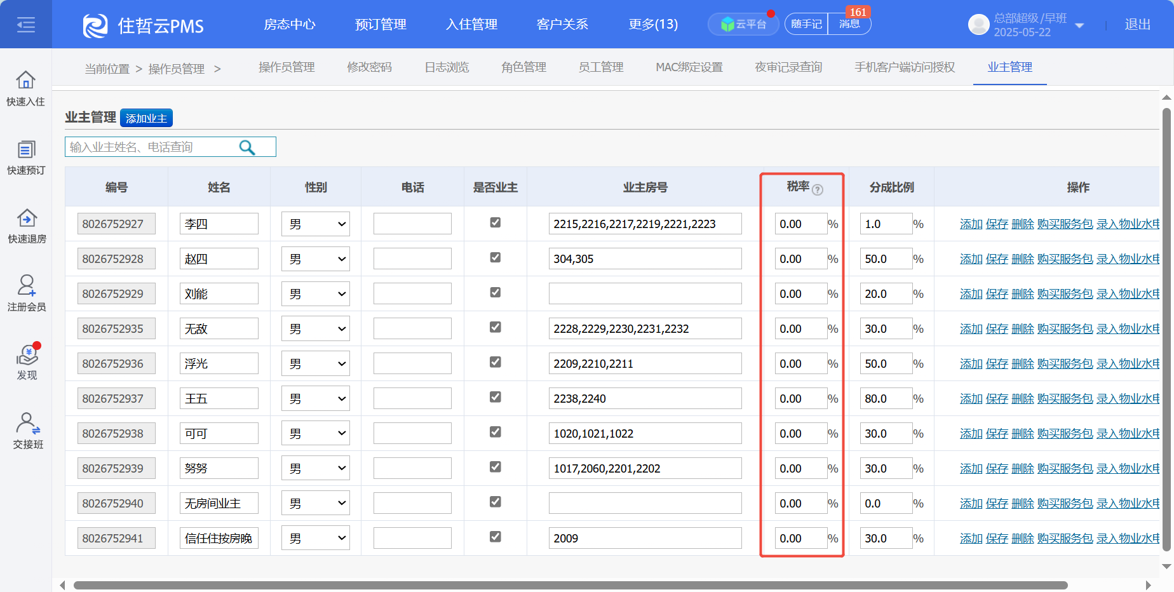Open 性别 dropdown for 刘能
The height and width of the screenshot is (592, 1174).
[316, 294]
